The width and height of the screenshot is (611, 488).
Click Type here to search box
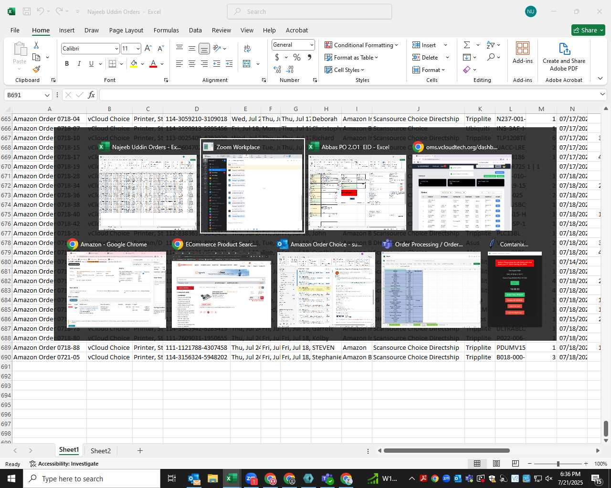(x=92, y=478)
